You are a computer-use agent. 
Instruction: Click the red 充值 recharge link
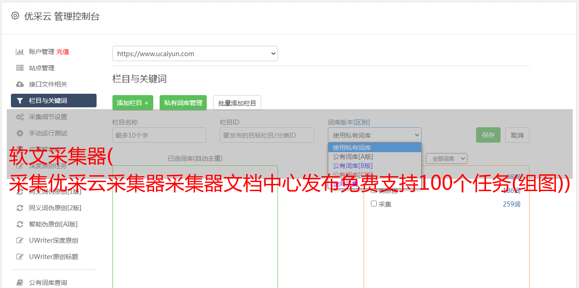tap(63, 52)
